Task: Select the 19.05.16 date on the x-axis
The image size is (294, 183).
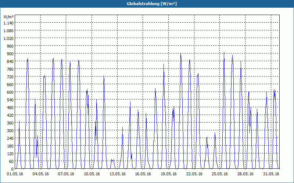Action: click(x=169, y=174)
